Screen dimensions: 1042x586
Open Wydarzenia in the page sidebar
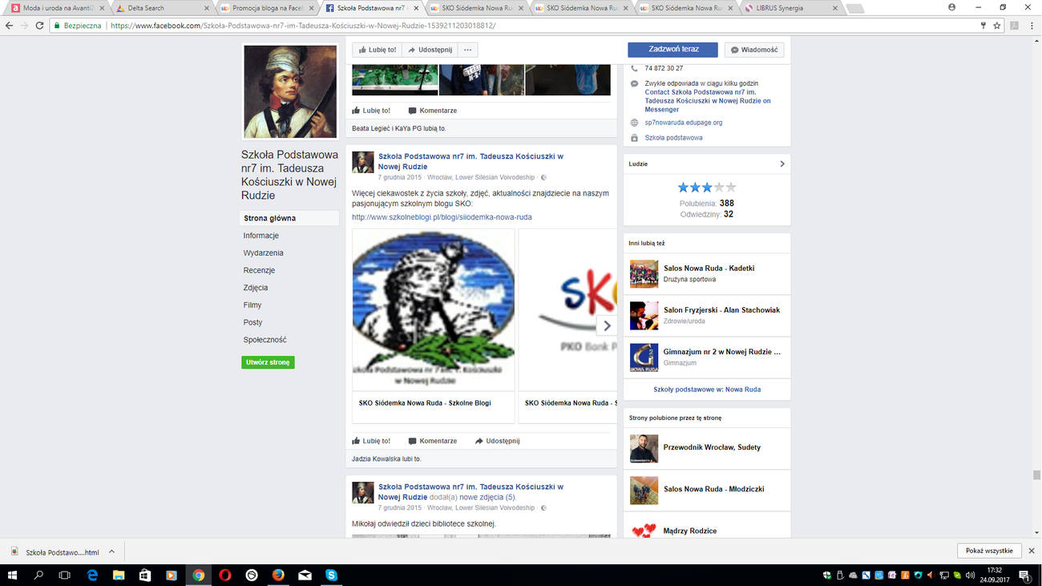coord(264,253)
